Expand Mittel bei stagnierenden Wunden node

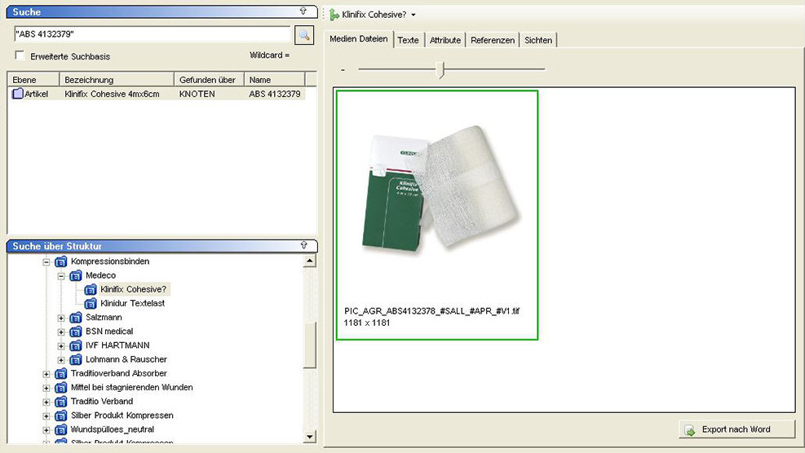pyautogui.click(x=46, y=388)
